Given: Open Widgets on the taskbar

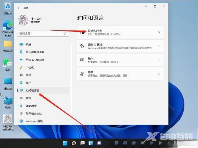Looking at the screenshot, I should [91, 143].
